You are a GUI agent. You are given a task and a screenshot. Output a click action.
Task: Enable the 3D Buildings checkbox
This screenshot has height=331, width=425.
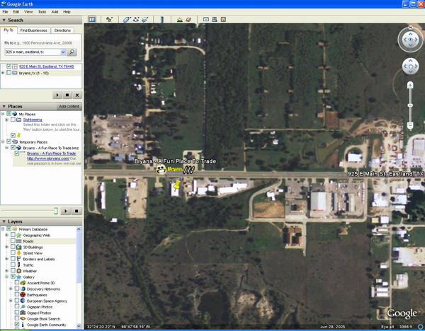coord(13,247)
